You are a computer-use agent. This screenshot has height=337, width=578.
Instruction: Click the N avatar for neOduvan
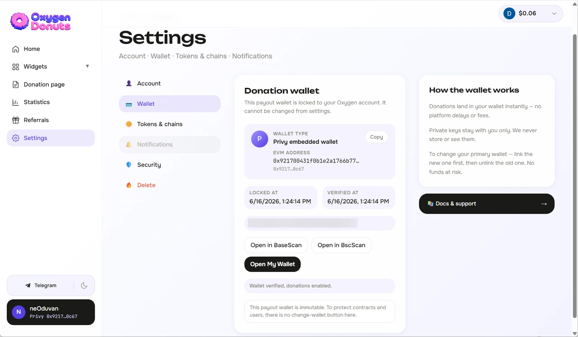pyautogui.click(x=19, y=312)
